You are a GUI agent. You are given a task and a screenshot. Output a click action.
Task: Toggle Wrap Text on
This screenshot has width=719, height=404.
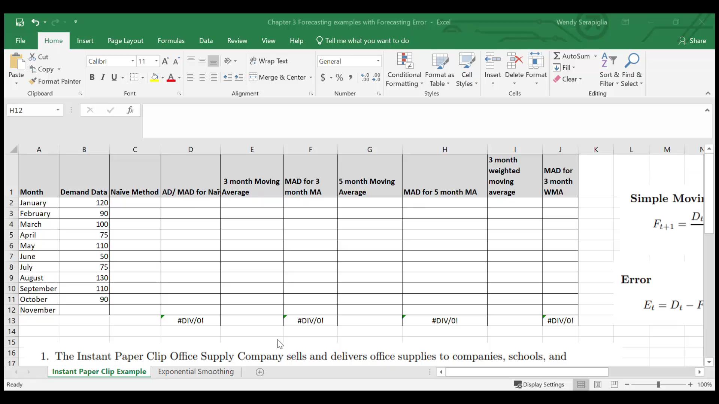(x=269, y=61)
